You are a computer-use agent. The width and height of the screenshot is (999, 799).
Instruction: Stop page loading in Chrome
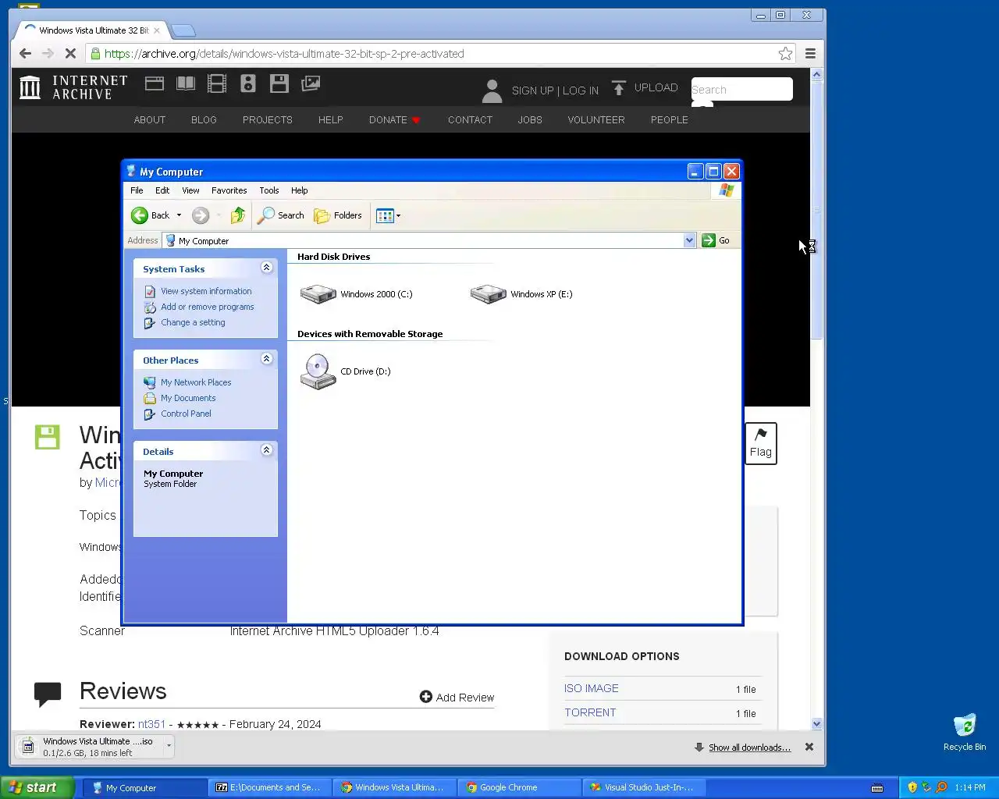(69, 53)
